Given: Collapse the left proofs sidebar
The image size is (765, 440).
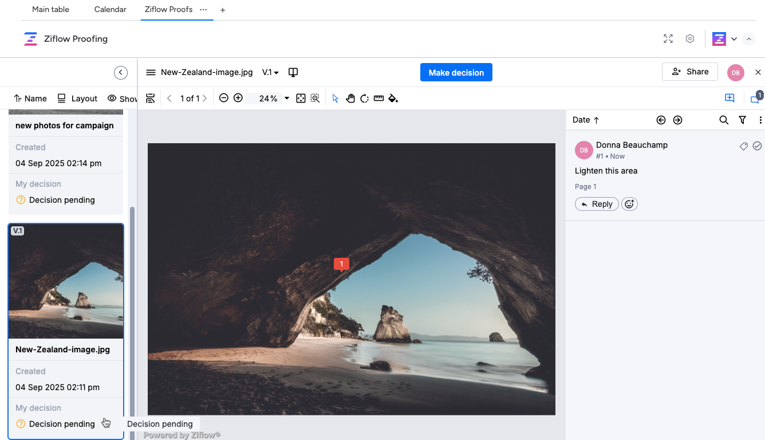Looking at the screenshot, I should click(x=120, y=72).
